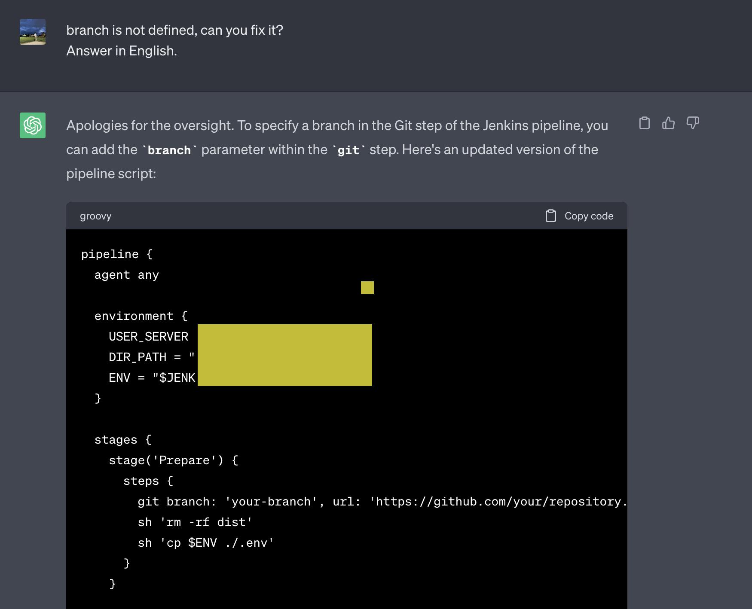Click the thumbs up icon on response

tap(668, 123)
